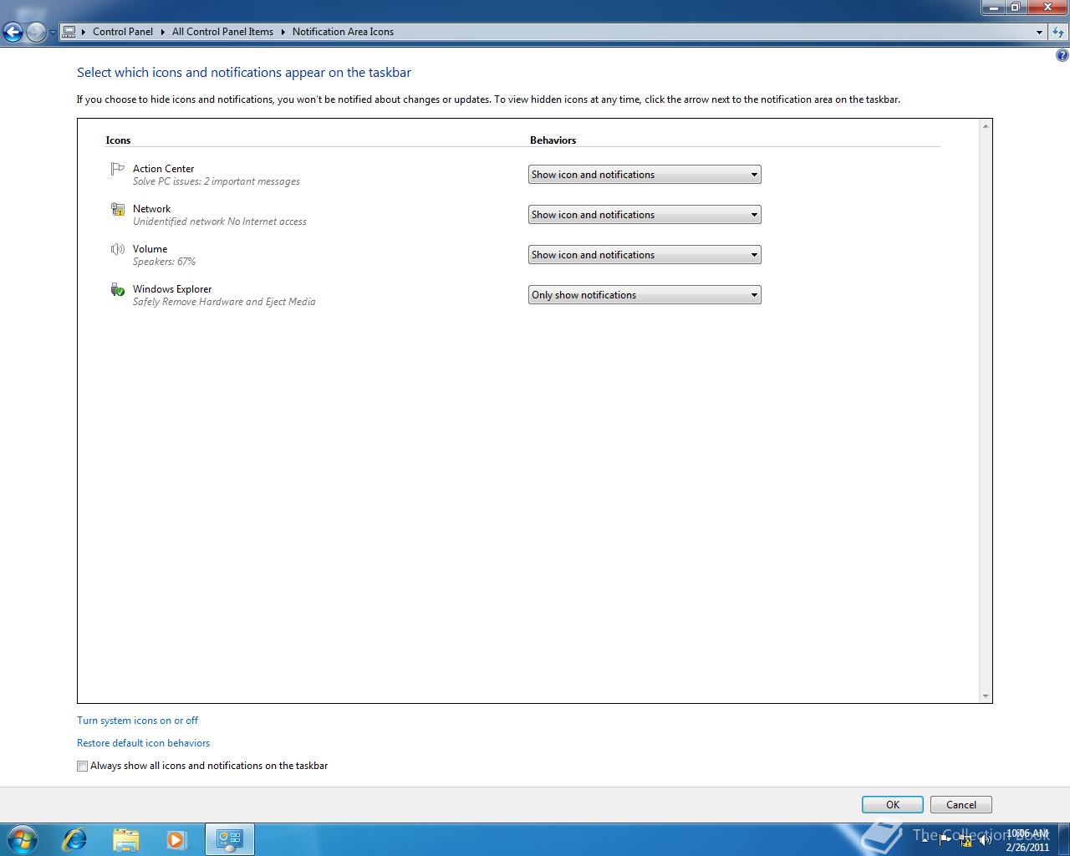
Task: Launch Windows Media Player from taskbar
Action: point(176,839)
